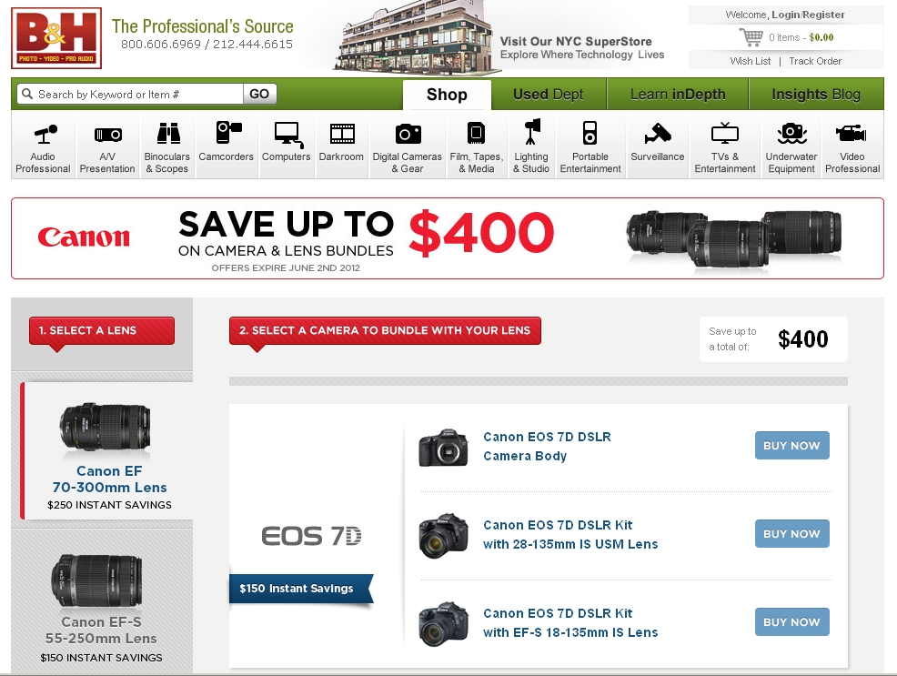Open the Insights Blog tab
This screenshot has height=676, width=897.
pos(816,95)
